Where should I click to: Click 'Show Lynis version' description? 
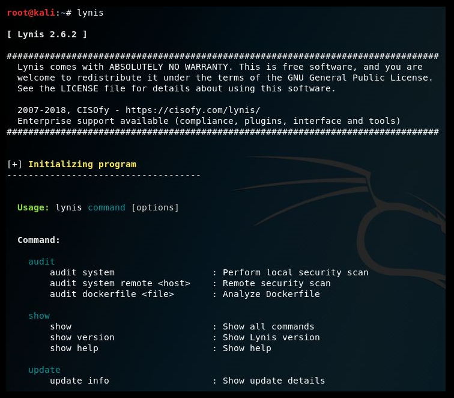271,337
